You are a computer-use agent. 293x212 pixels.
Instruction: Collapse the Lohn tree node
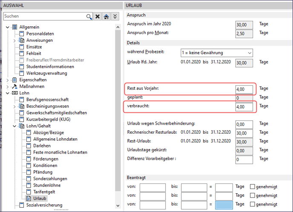click(8, 93)
